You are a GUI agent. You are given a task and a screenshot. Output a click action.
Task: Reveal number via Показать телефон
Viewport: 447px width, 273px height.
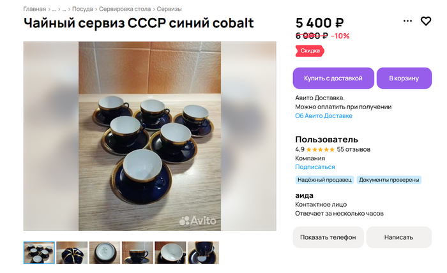click(328, 237)
